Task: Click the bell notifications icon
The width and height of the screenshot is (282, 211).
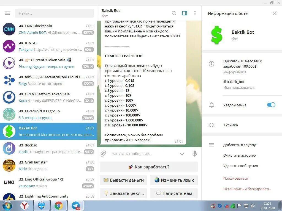Action: [x=212, y=105]
